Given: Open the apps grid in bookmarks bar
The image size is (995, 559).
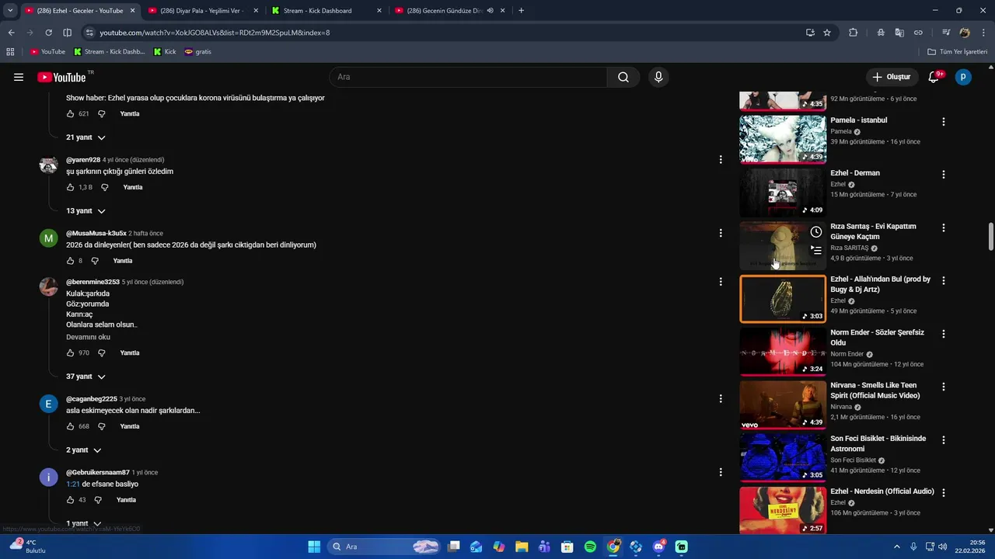Looking at the screenshot, I should [x=10, y=52].
